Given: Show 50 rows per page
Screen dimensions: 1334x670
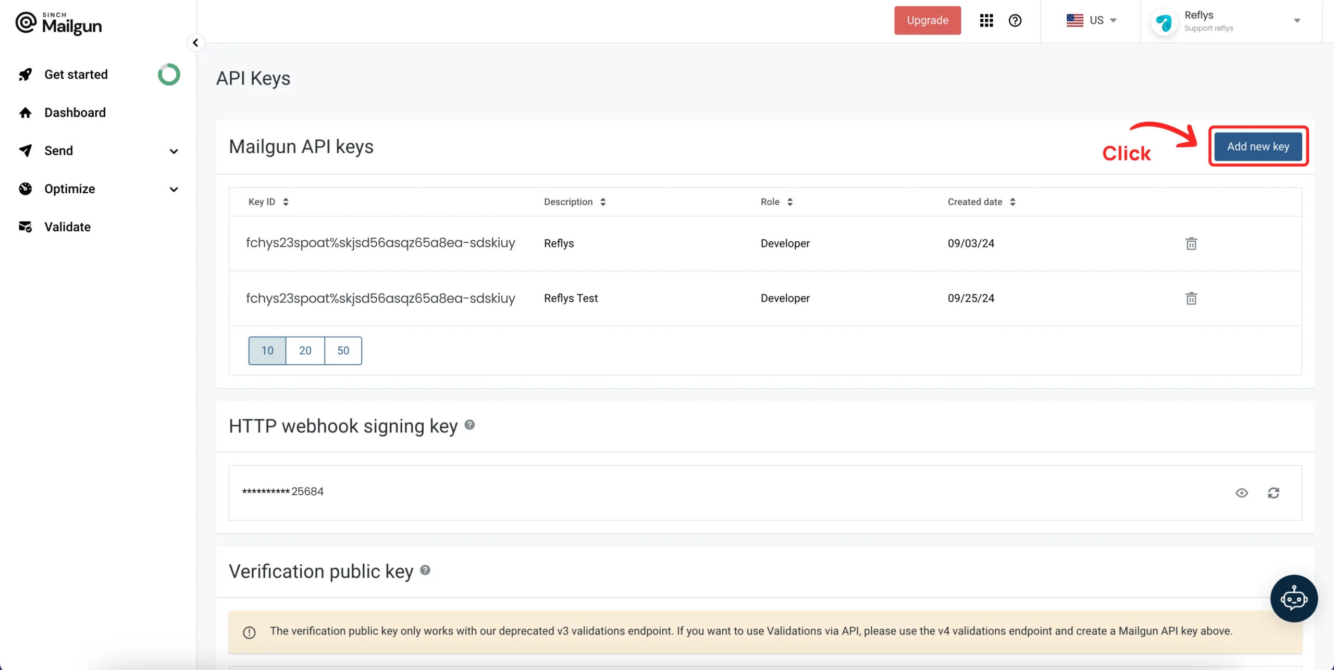Looking at the screenshot, I should (343, 351).
